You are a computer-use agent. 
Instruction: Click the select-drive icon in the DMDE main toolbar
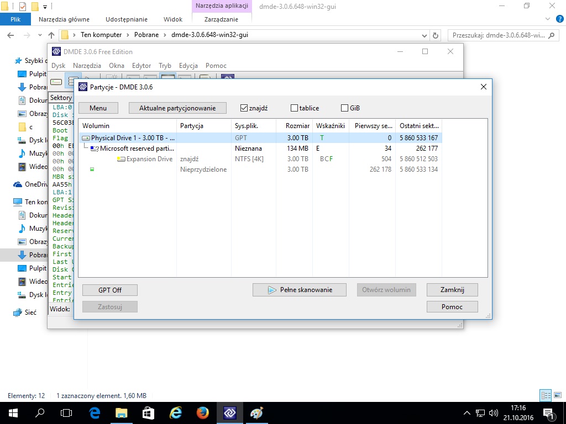point(56,82)
